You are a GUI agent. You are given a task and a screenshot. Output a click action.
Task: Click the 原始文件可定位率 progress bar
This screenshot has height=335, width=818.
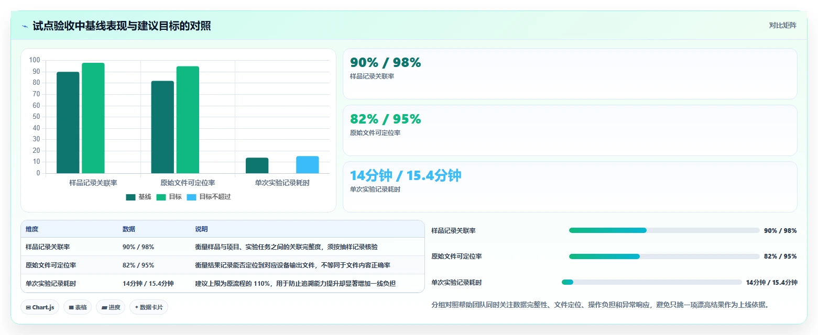coord(664,256)
